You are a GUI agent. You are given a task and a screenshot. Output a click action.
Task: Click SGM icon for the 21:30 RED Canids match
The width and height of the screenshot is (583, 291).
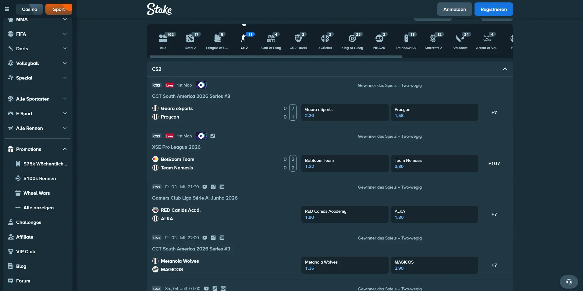pyautogui.click(x=222, y=187)
